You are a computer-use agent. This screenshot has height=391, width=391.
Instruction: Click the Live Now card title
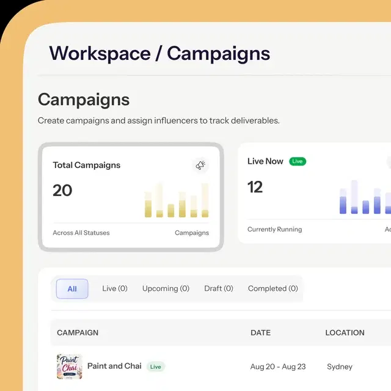[x=265, y=161]
